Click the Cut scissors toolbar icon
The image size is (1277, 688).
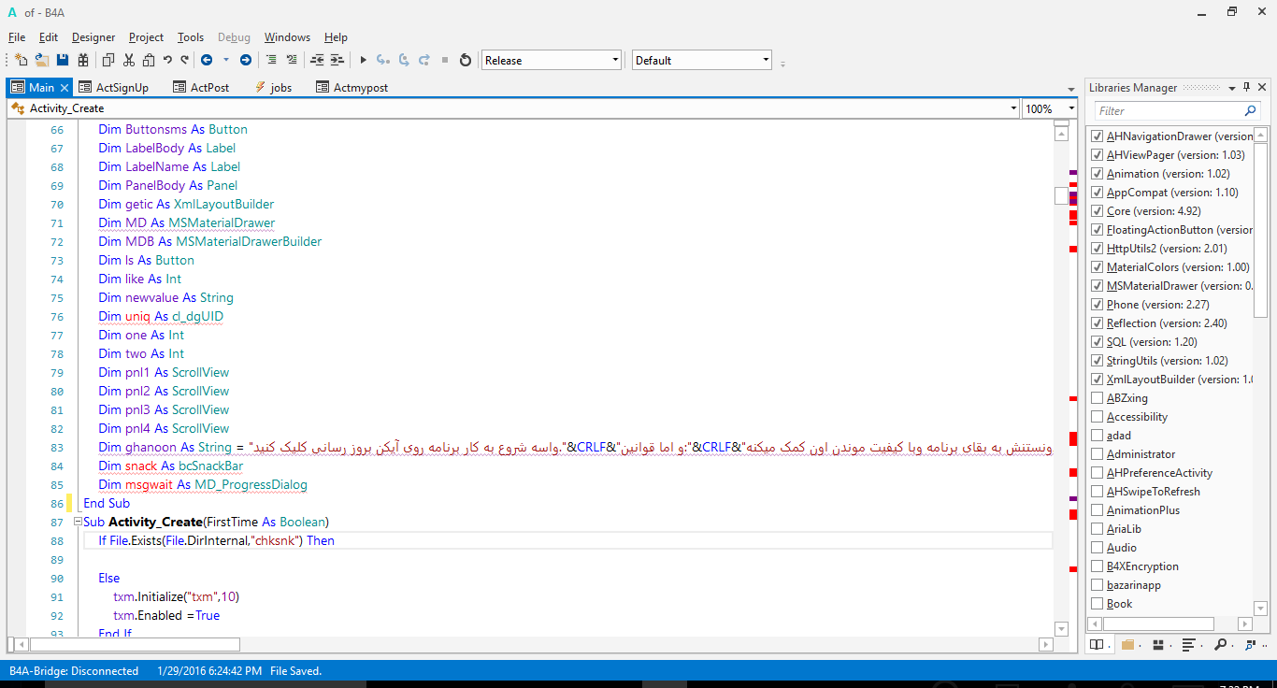pos(128,60)
